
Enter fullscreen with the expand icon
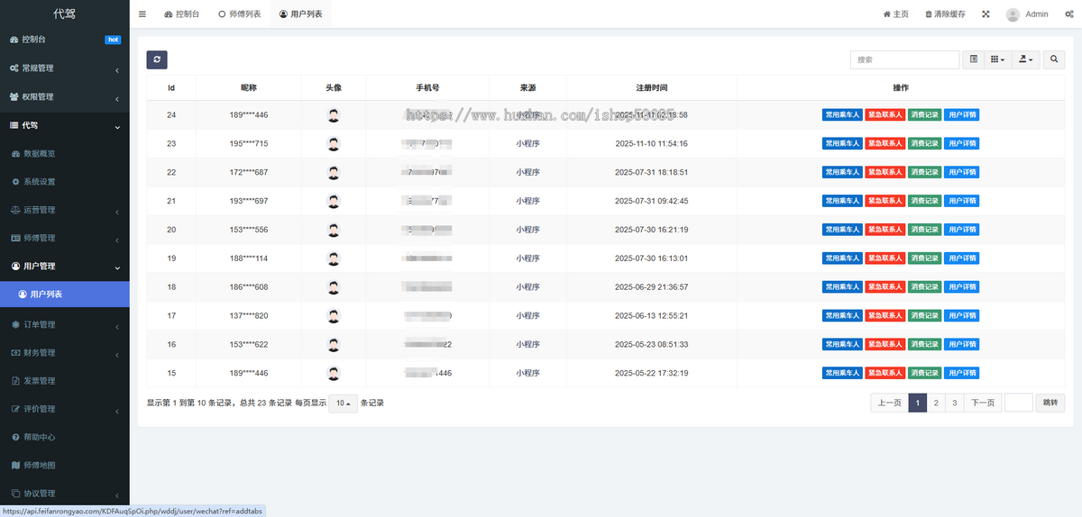[x=986, y=14]
